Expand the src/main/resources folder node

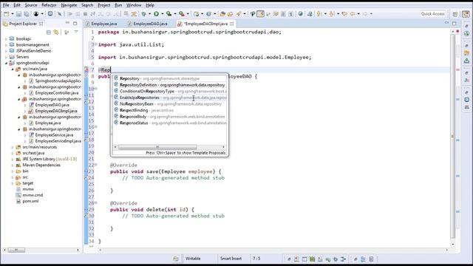[13, 147]
